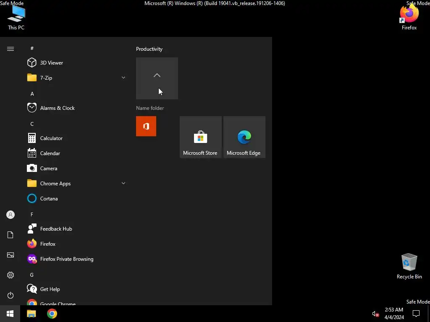Select the Recycle Bin desktop icon
Screen dimensions: 430x322
click(x=409, y=266)
